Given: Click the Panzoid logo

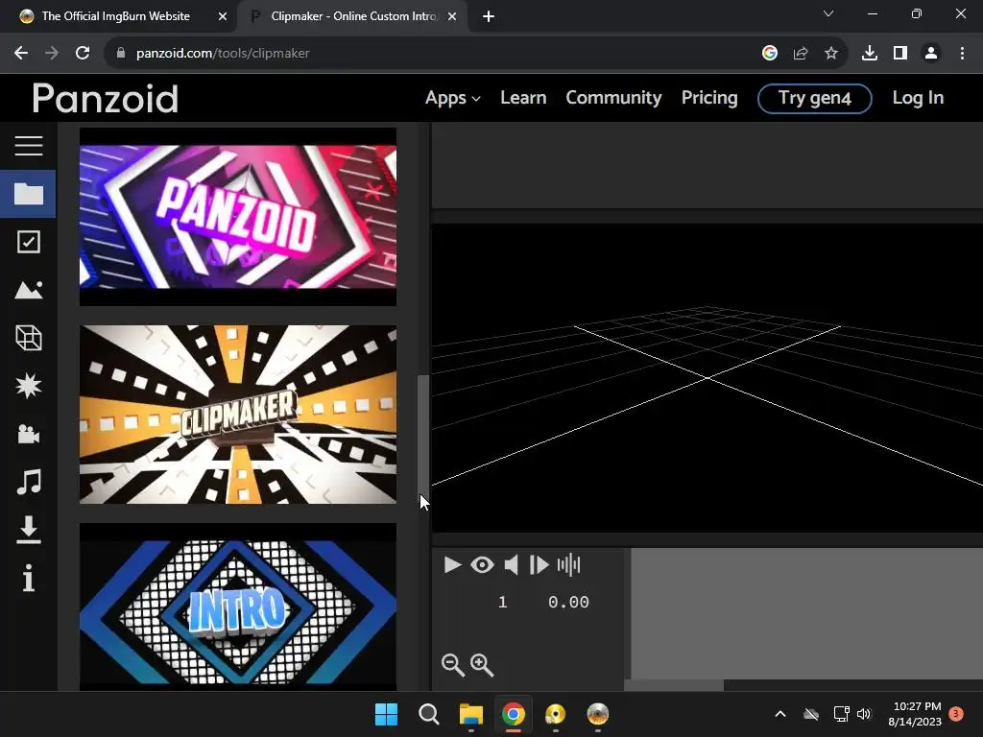Looking at the screenshot, I should tap(106, 99).
